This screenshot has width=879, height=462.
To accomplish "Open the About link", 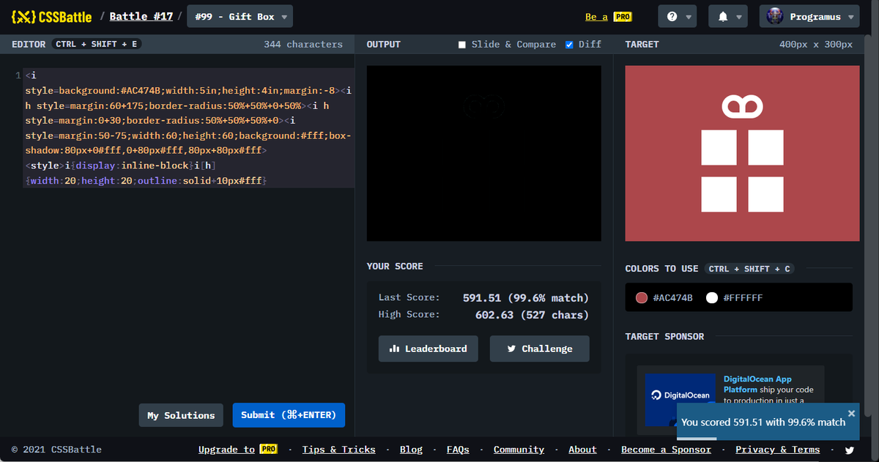I will [x=582, y=450].
